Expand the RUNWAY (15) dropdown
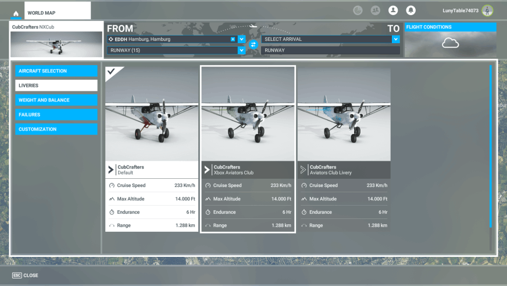507x286 pixels. point(242,51)
